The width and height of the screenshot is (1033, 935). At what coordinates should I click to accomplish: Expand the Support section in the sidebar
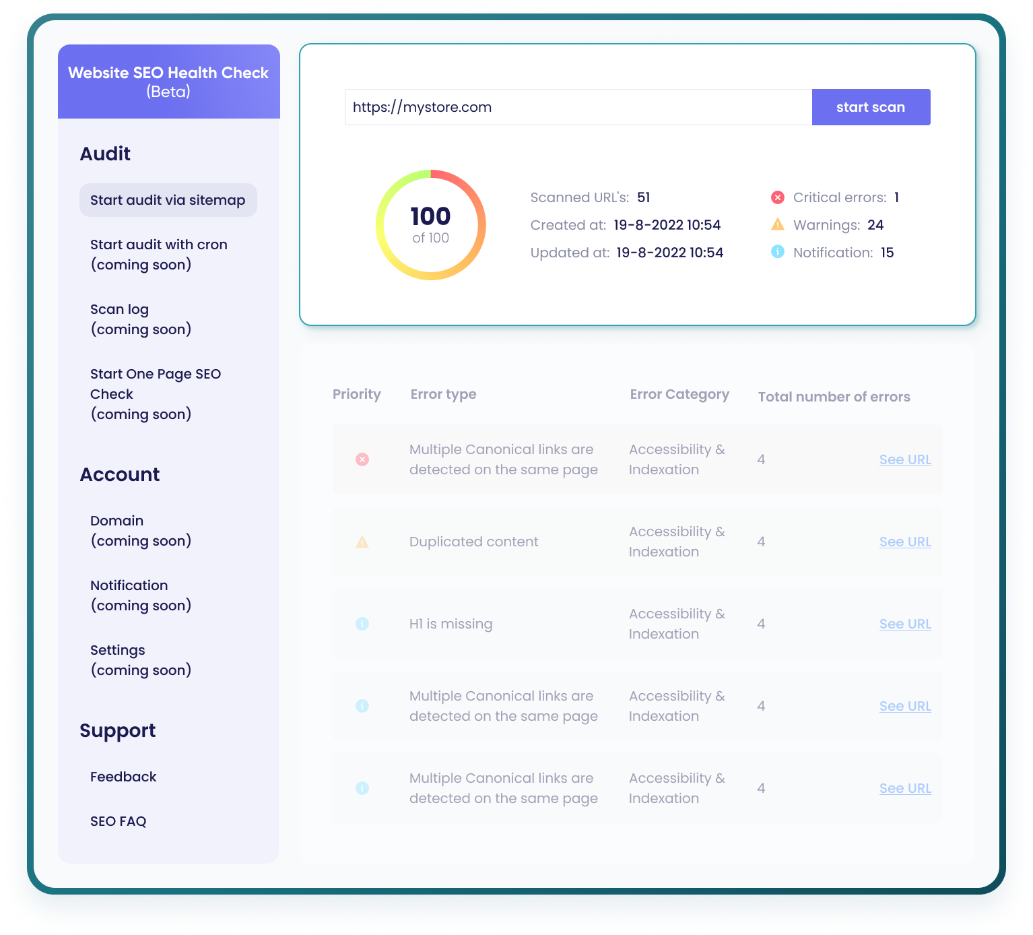pyautogui.click(x=118, y=730)
